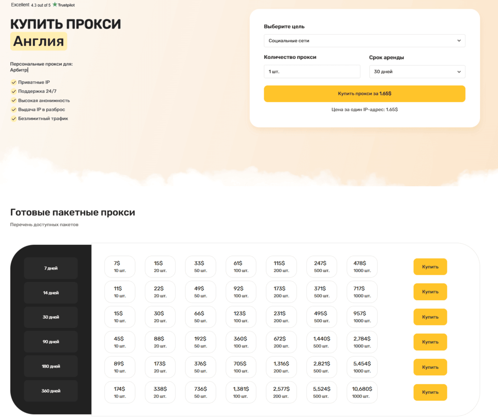Click the Количество прокси input field
The image size is (498, 420).
coord(312,72)
